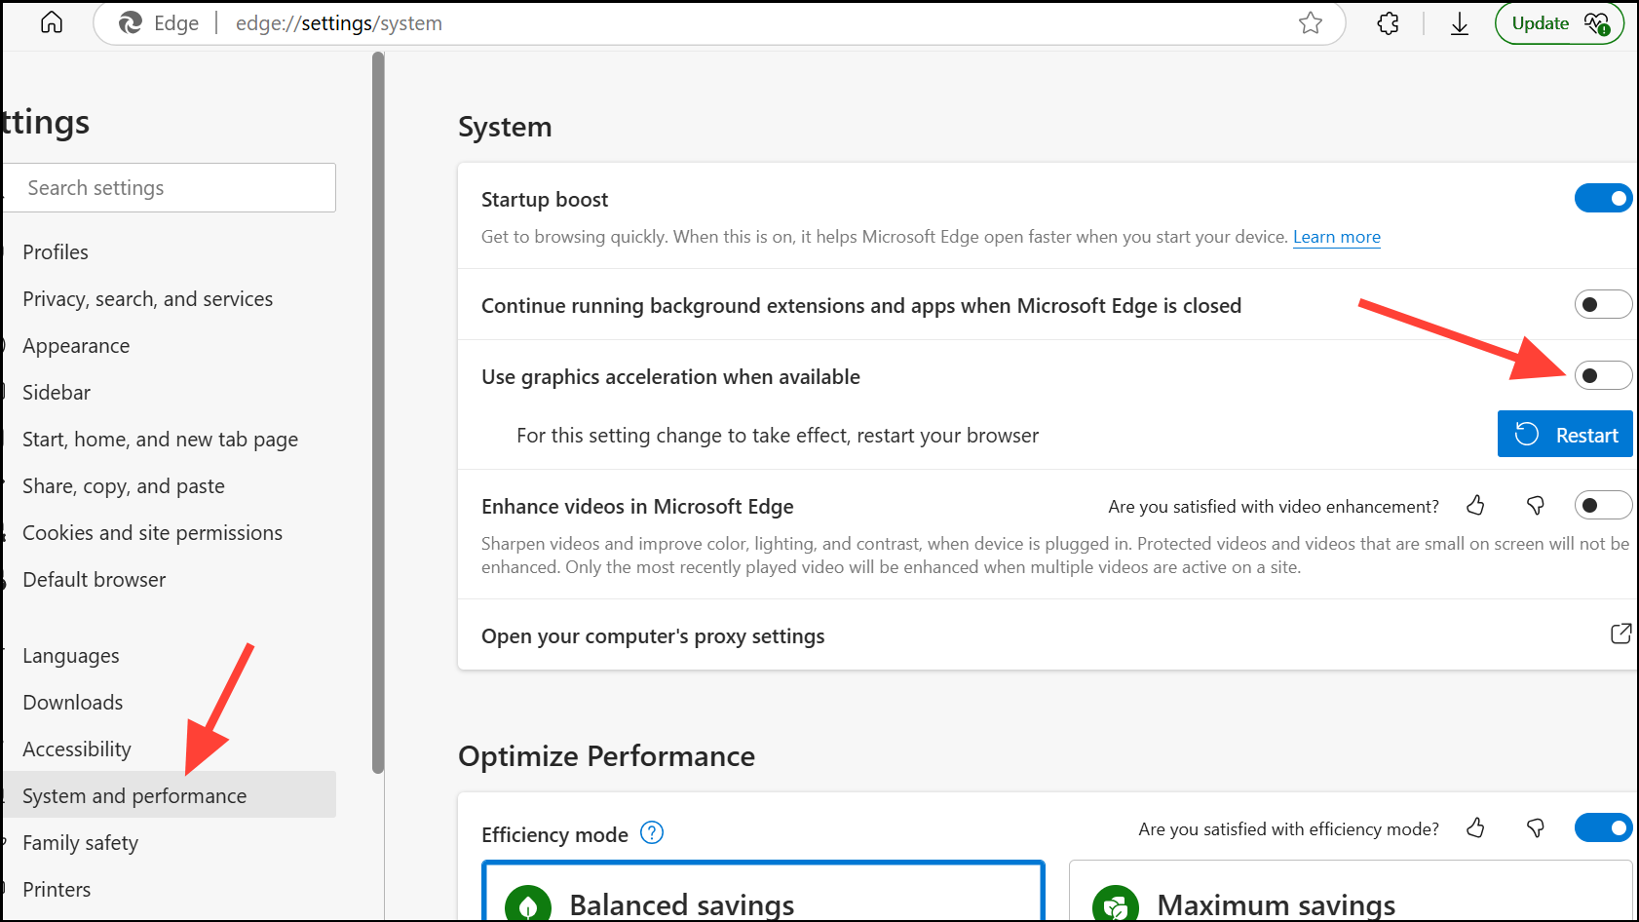Thumbs up the efficiency mode feature
Image resolution: width=1639 pixels, height=922 pixels.
(x=1475, y=828)
